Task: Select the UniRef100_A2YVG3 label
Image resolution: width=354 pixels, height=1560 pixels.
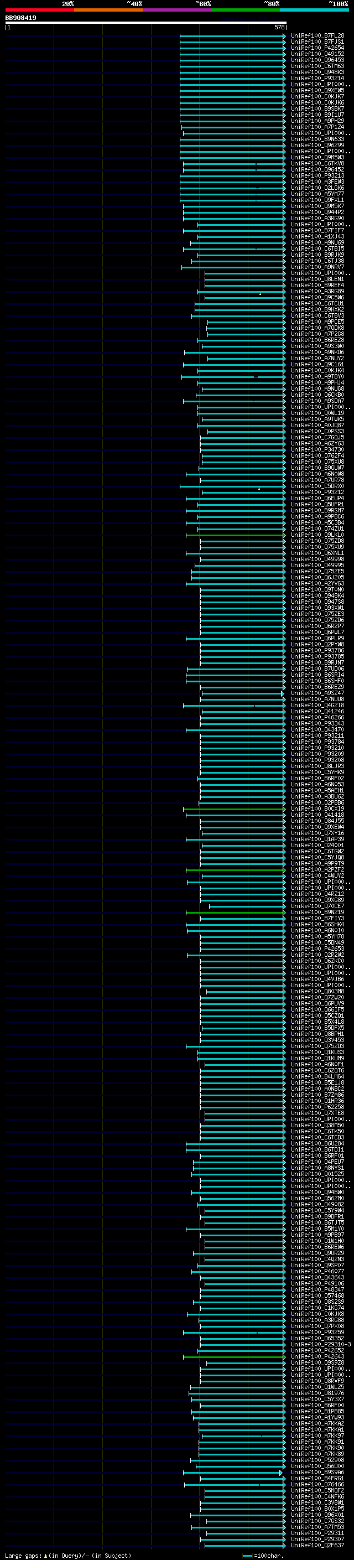Action: click(317, 584)
